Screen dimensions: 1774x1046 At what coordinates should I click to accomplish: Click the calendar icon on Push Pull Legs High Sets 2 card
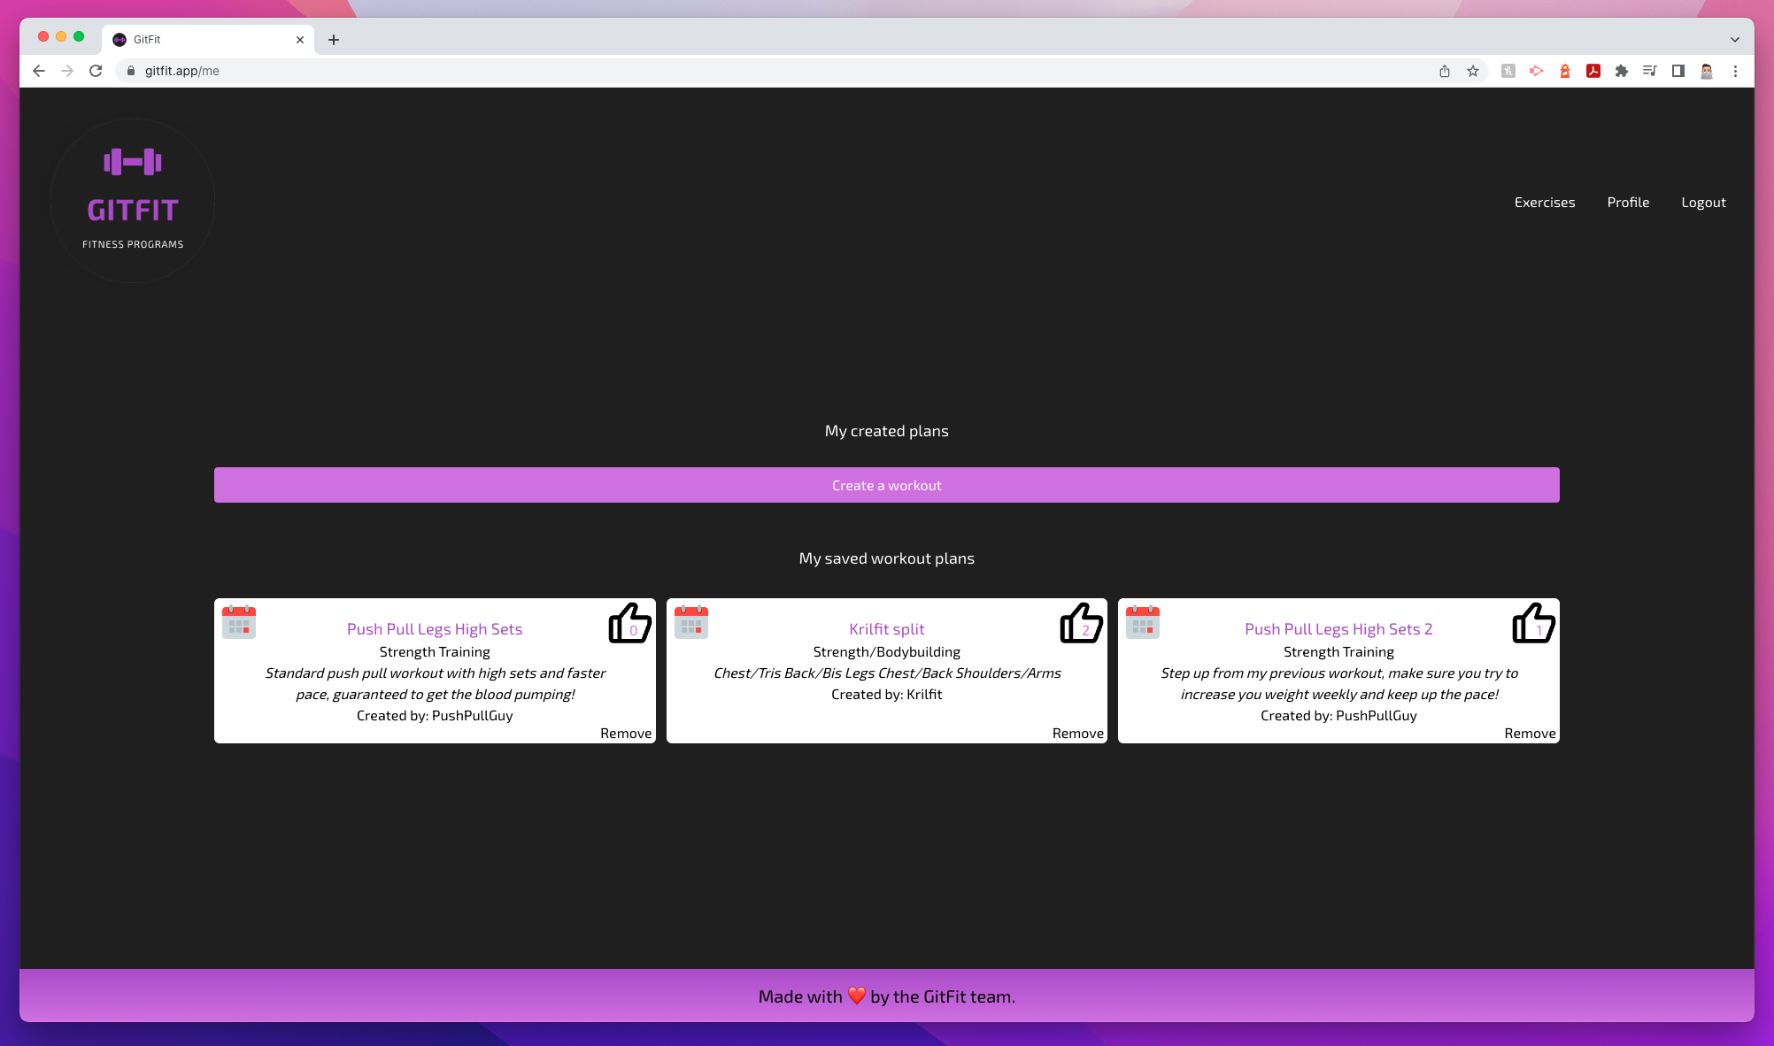tap(1143, 621)
